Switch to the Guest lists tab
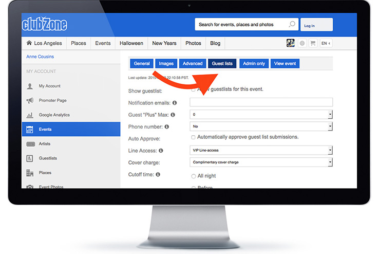 [x=222, y=63]
